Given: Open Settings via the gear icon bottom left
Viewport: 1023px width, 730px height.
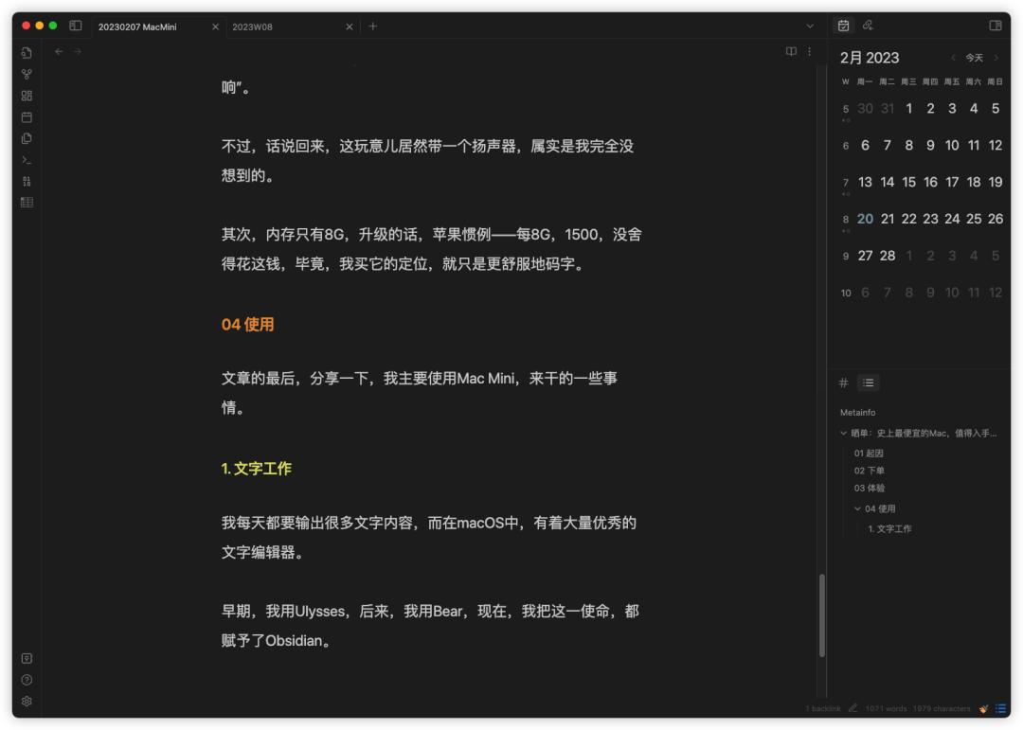Looking at the screenshot, I should (x=26, y=703).
